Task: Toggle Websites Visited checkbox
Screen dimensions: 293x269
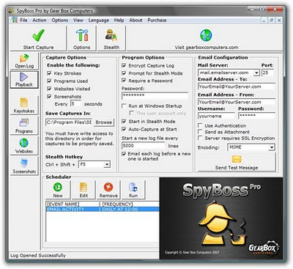Action: [x=49, y=89]
